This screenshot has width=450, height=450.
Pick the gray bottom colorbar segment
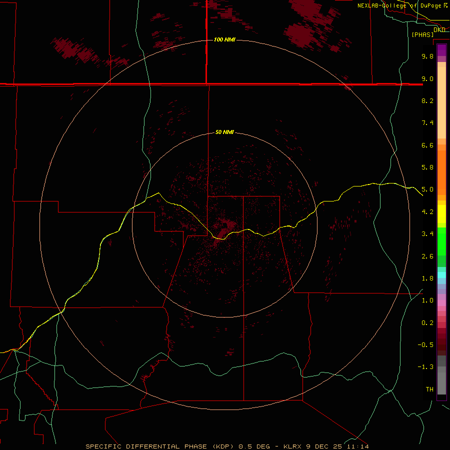pos(441,383)
